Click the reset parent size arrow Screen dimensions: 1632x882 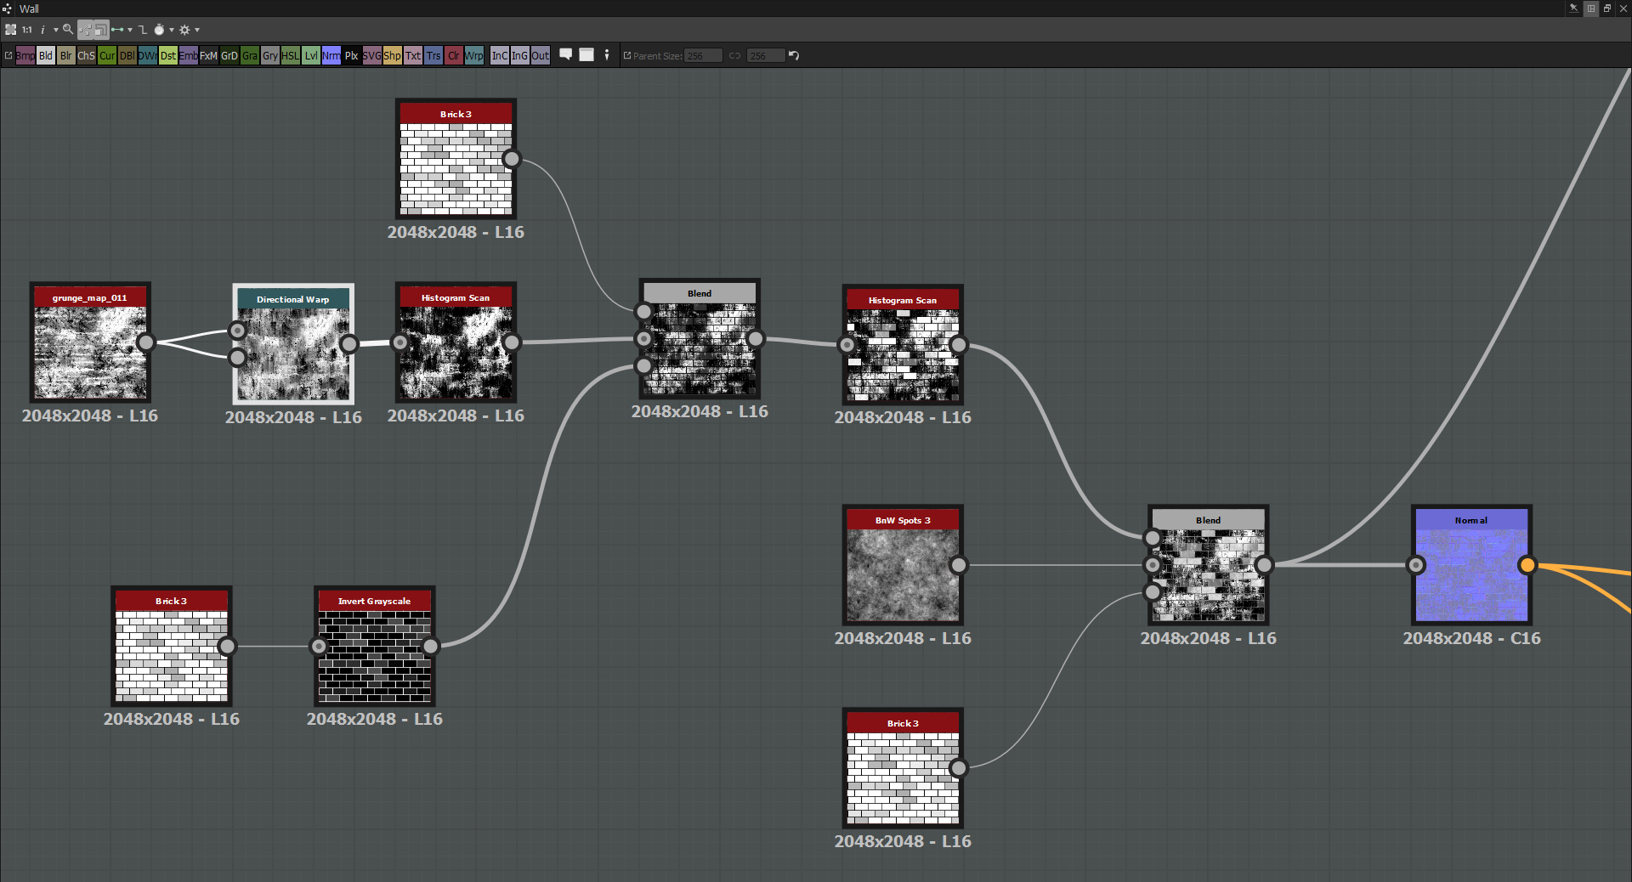[794, 56]
